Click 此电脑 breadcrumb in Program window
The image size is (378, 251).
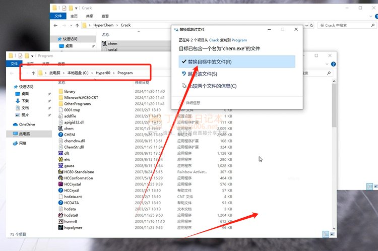pyautogui.click(x=55, y=73)
